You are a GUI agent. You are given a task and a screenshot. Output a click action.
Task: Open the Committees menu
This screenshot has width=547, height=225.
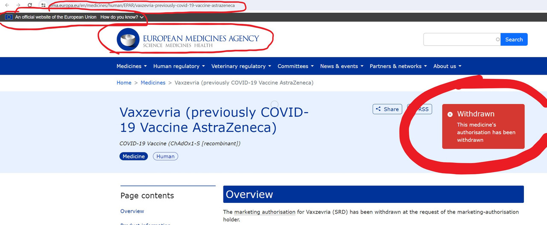[295, 66]
